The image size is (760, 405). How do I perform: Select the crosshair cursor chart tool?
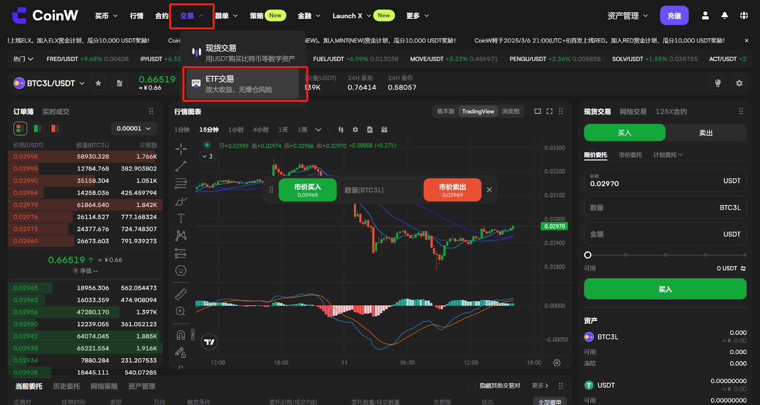pyautogui.click(x=181, y=149)
